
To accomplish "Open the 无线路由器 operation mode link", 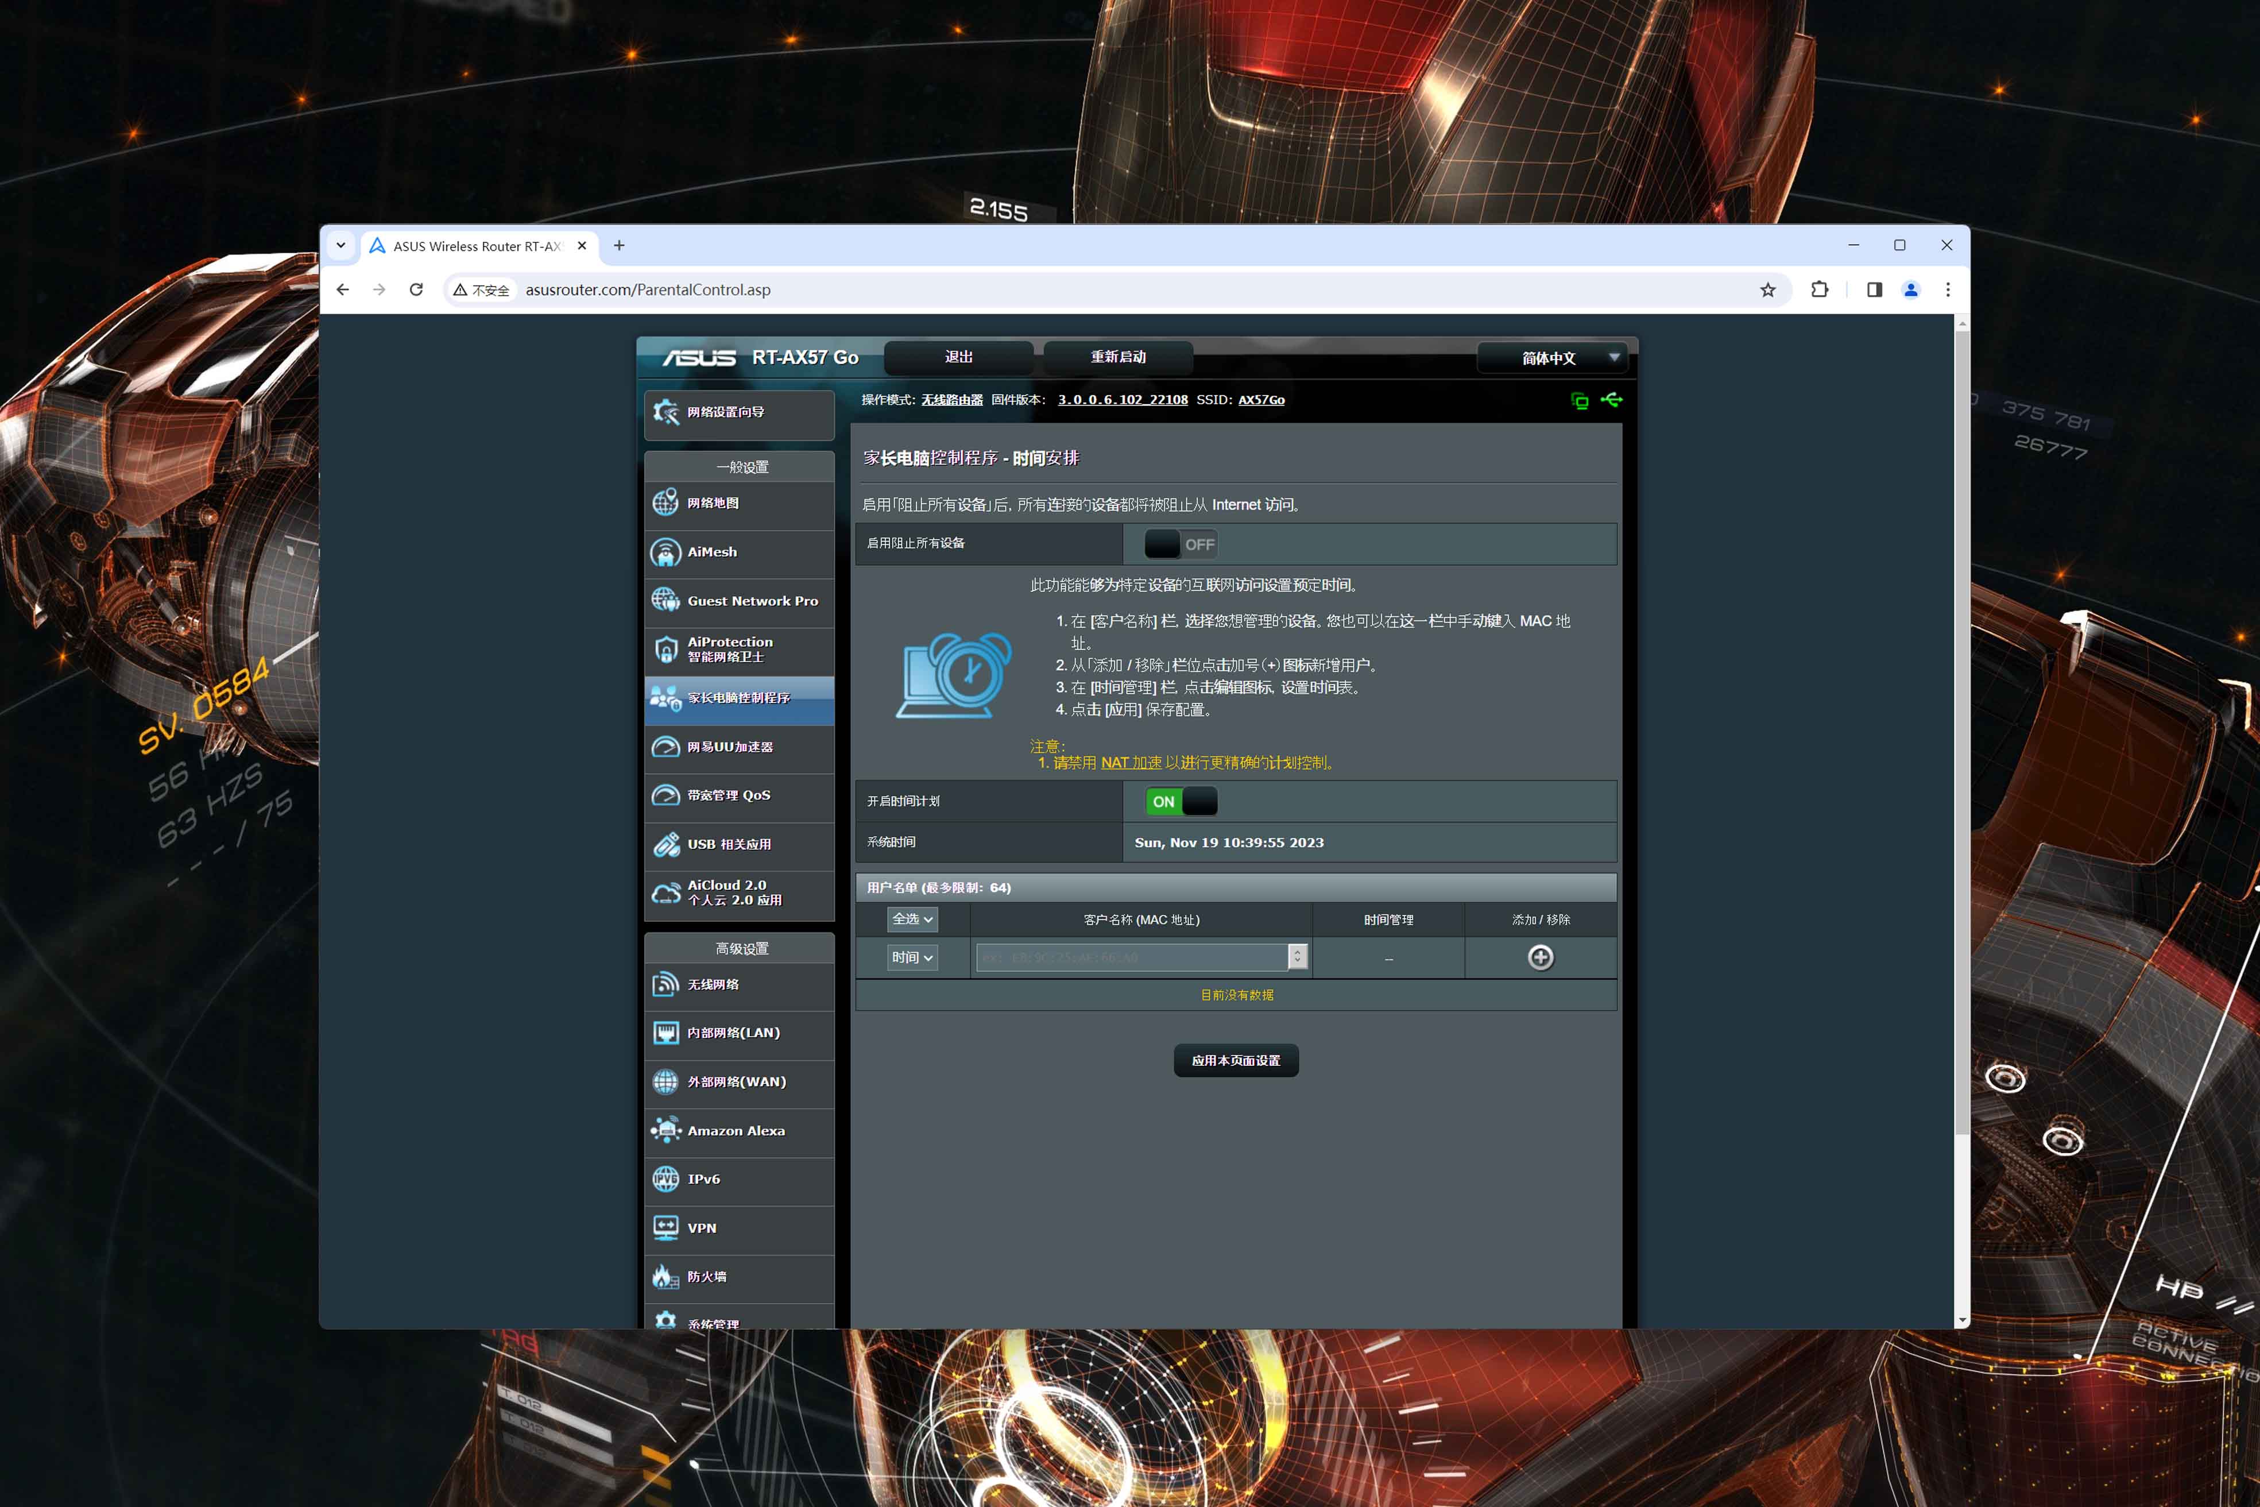I will (x=951, y=400).
